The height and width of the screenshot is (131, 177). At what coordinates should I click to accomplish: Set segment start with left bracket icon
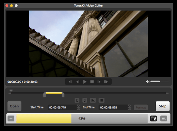[x=77, y=100]
